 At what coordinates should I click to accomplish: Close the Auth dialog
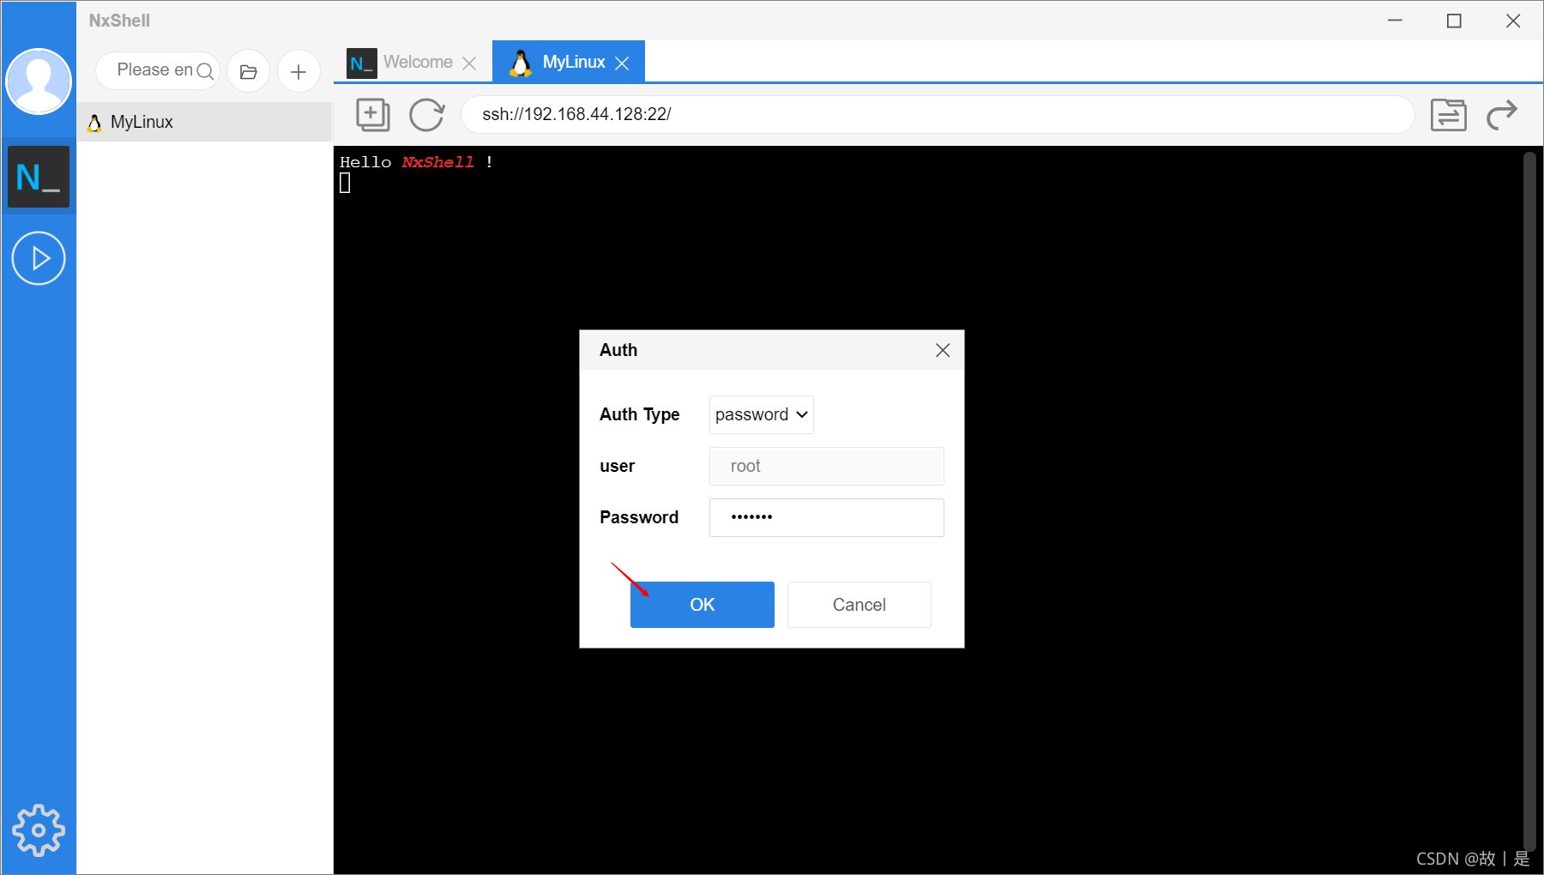pos(943,350)
